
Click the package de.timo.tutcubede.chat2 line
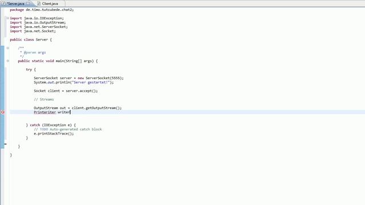click(42, 10)
